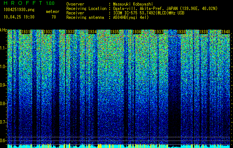233x148 pixels.
Task: Click the meteor label
Action: coord(53,11)
